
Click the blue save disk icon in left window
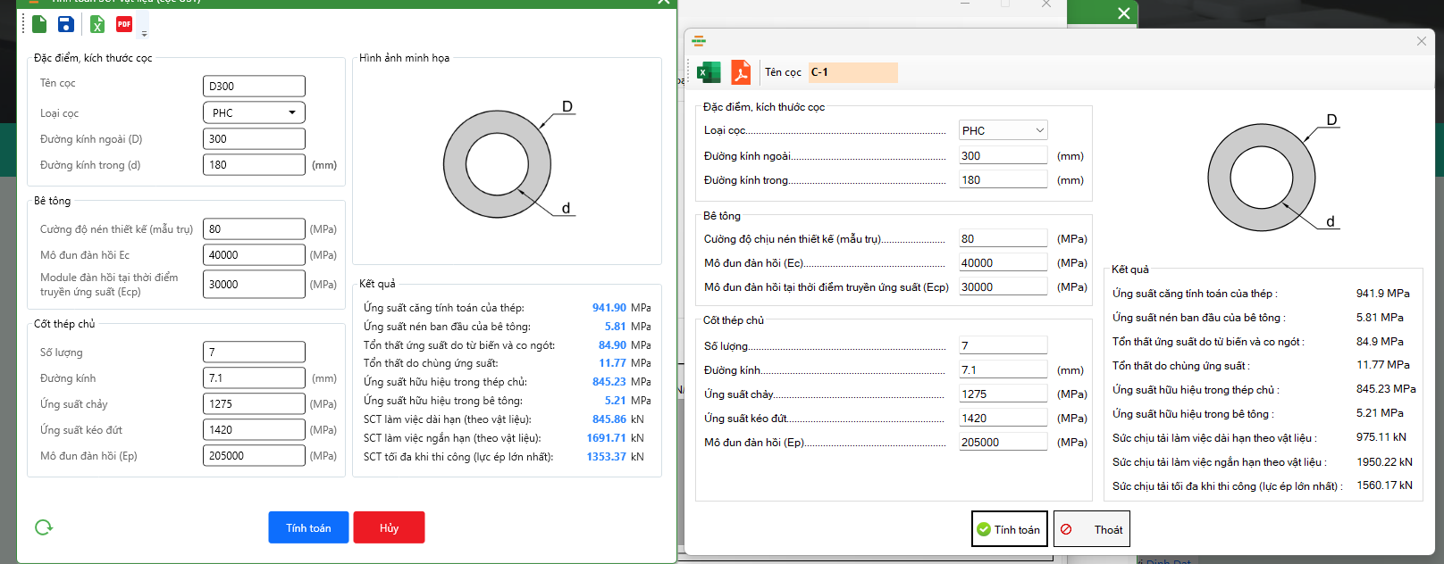pyautogui.click(x=66, y=24)
